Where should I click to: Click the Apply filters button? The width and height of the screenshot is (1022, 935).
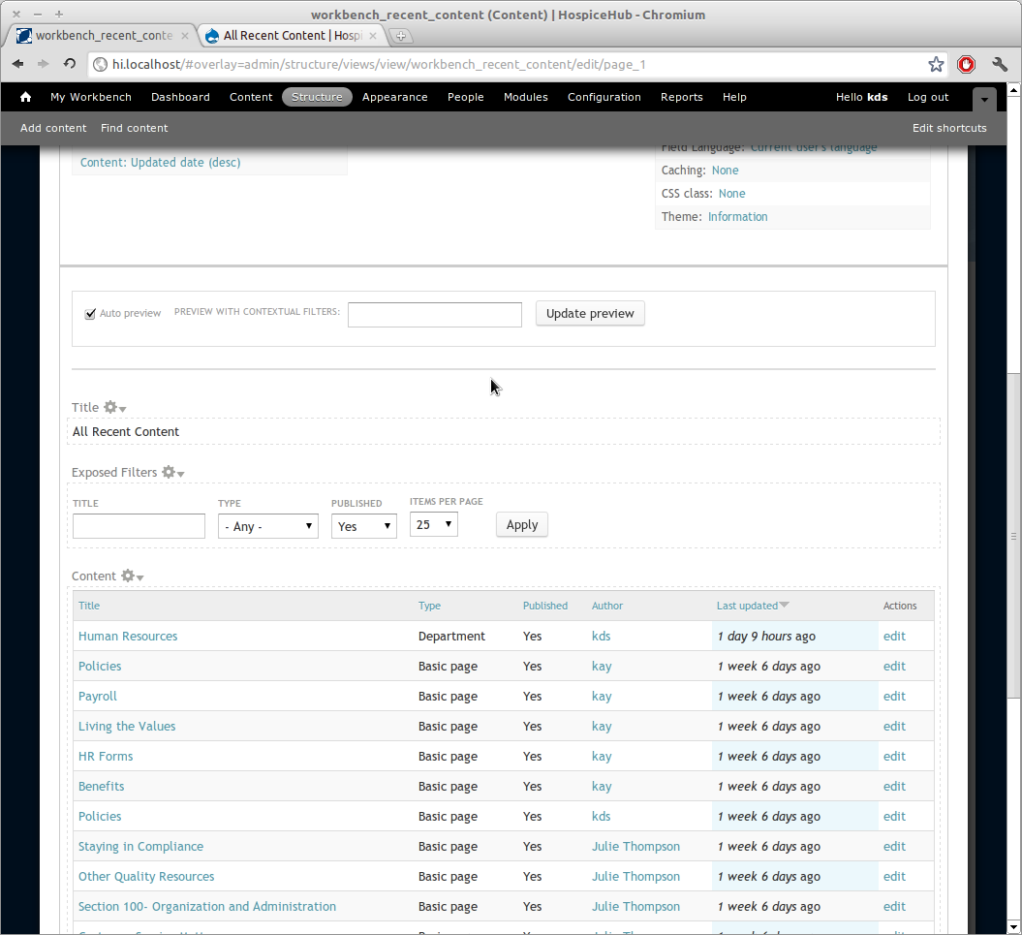pos(522,525)
